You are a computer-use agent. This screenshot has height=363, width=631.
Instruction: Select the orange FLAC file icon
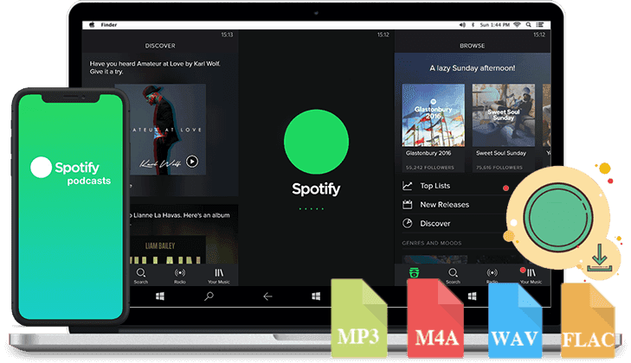point(588,321)
